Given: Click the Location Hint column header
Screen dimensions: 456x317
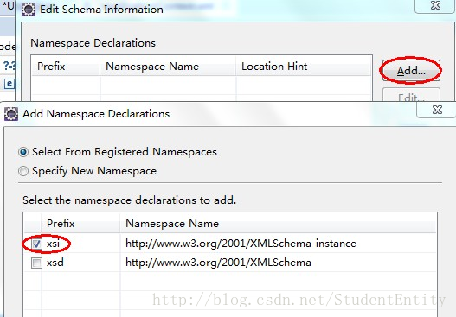Looking at the screenshot, I should click(304, 67).
